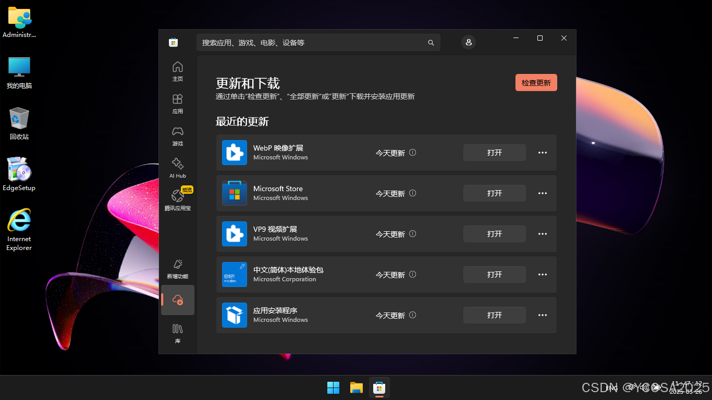Click Microsoft Store taskbar icon

pos(379,387)
